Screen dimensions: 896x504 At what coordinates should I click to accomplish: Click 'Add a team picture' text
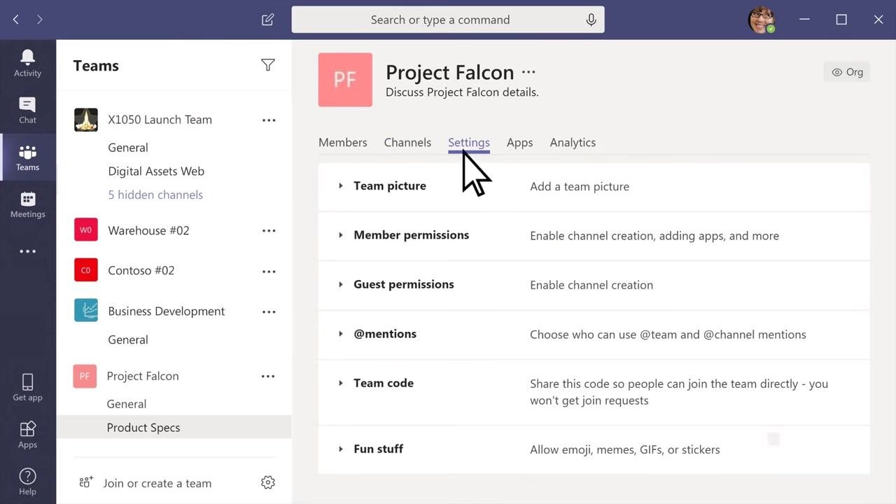point(580,186)
